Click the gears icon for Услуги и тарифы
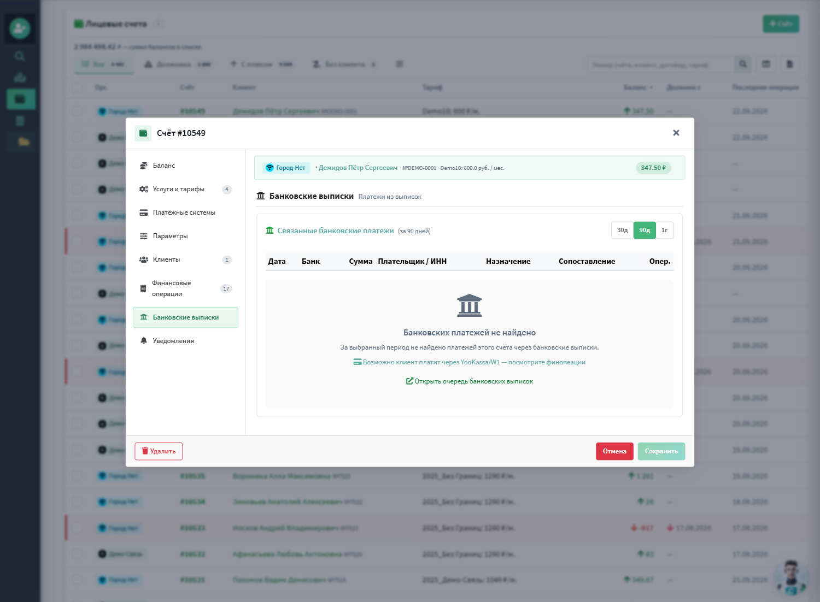820x602 pixels. [144, 189]
